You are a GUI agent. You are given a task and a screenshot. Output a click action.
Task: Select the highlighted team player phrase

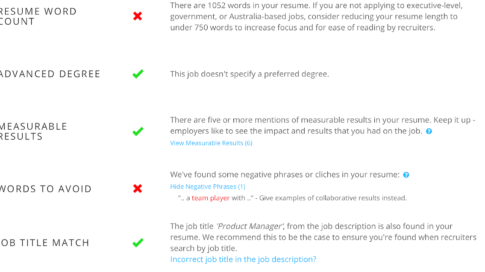[209, 198]
